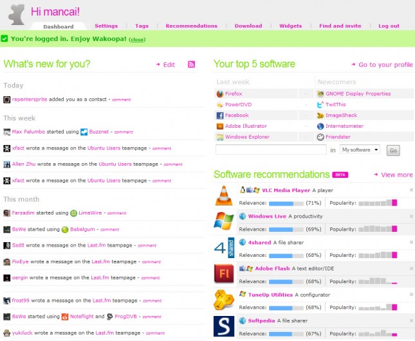
Task: Dismiss the Adobe Flash recommendation
Action: [411, 268]
